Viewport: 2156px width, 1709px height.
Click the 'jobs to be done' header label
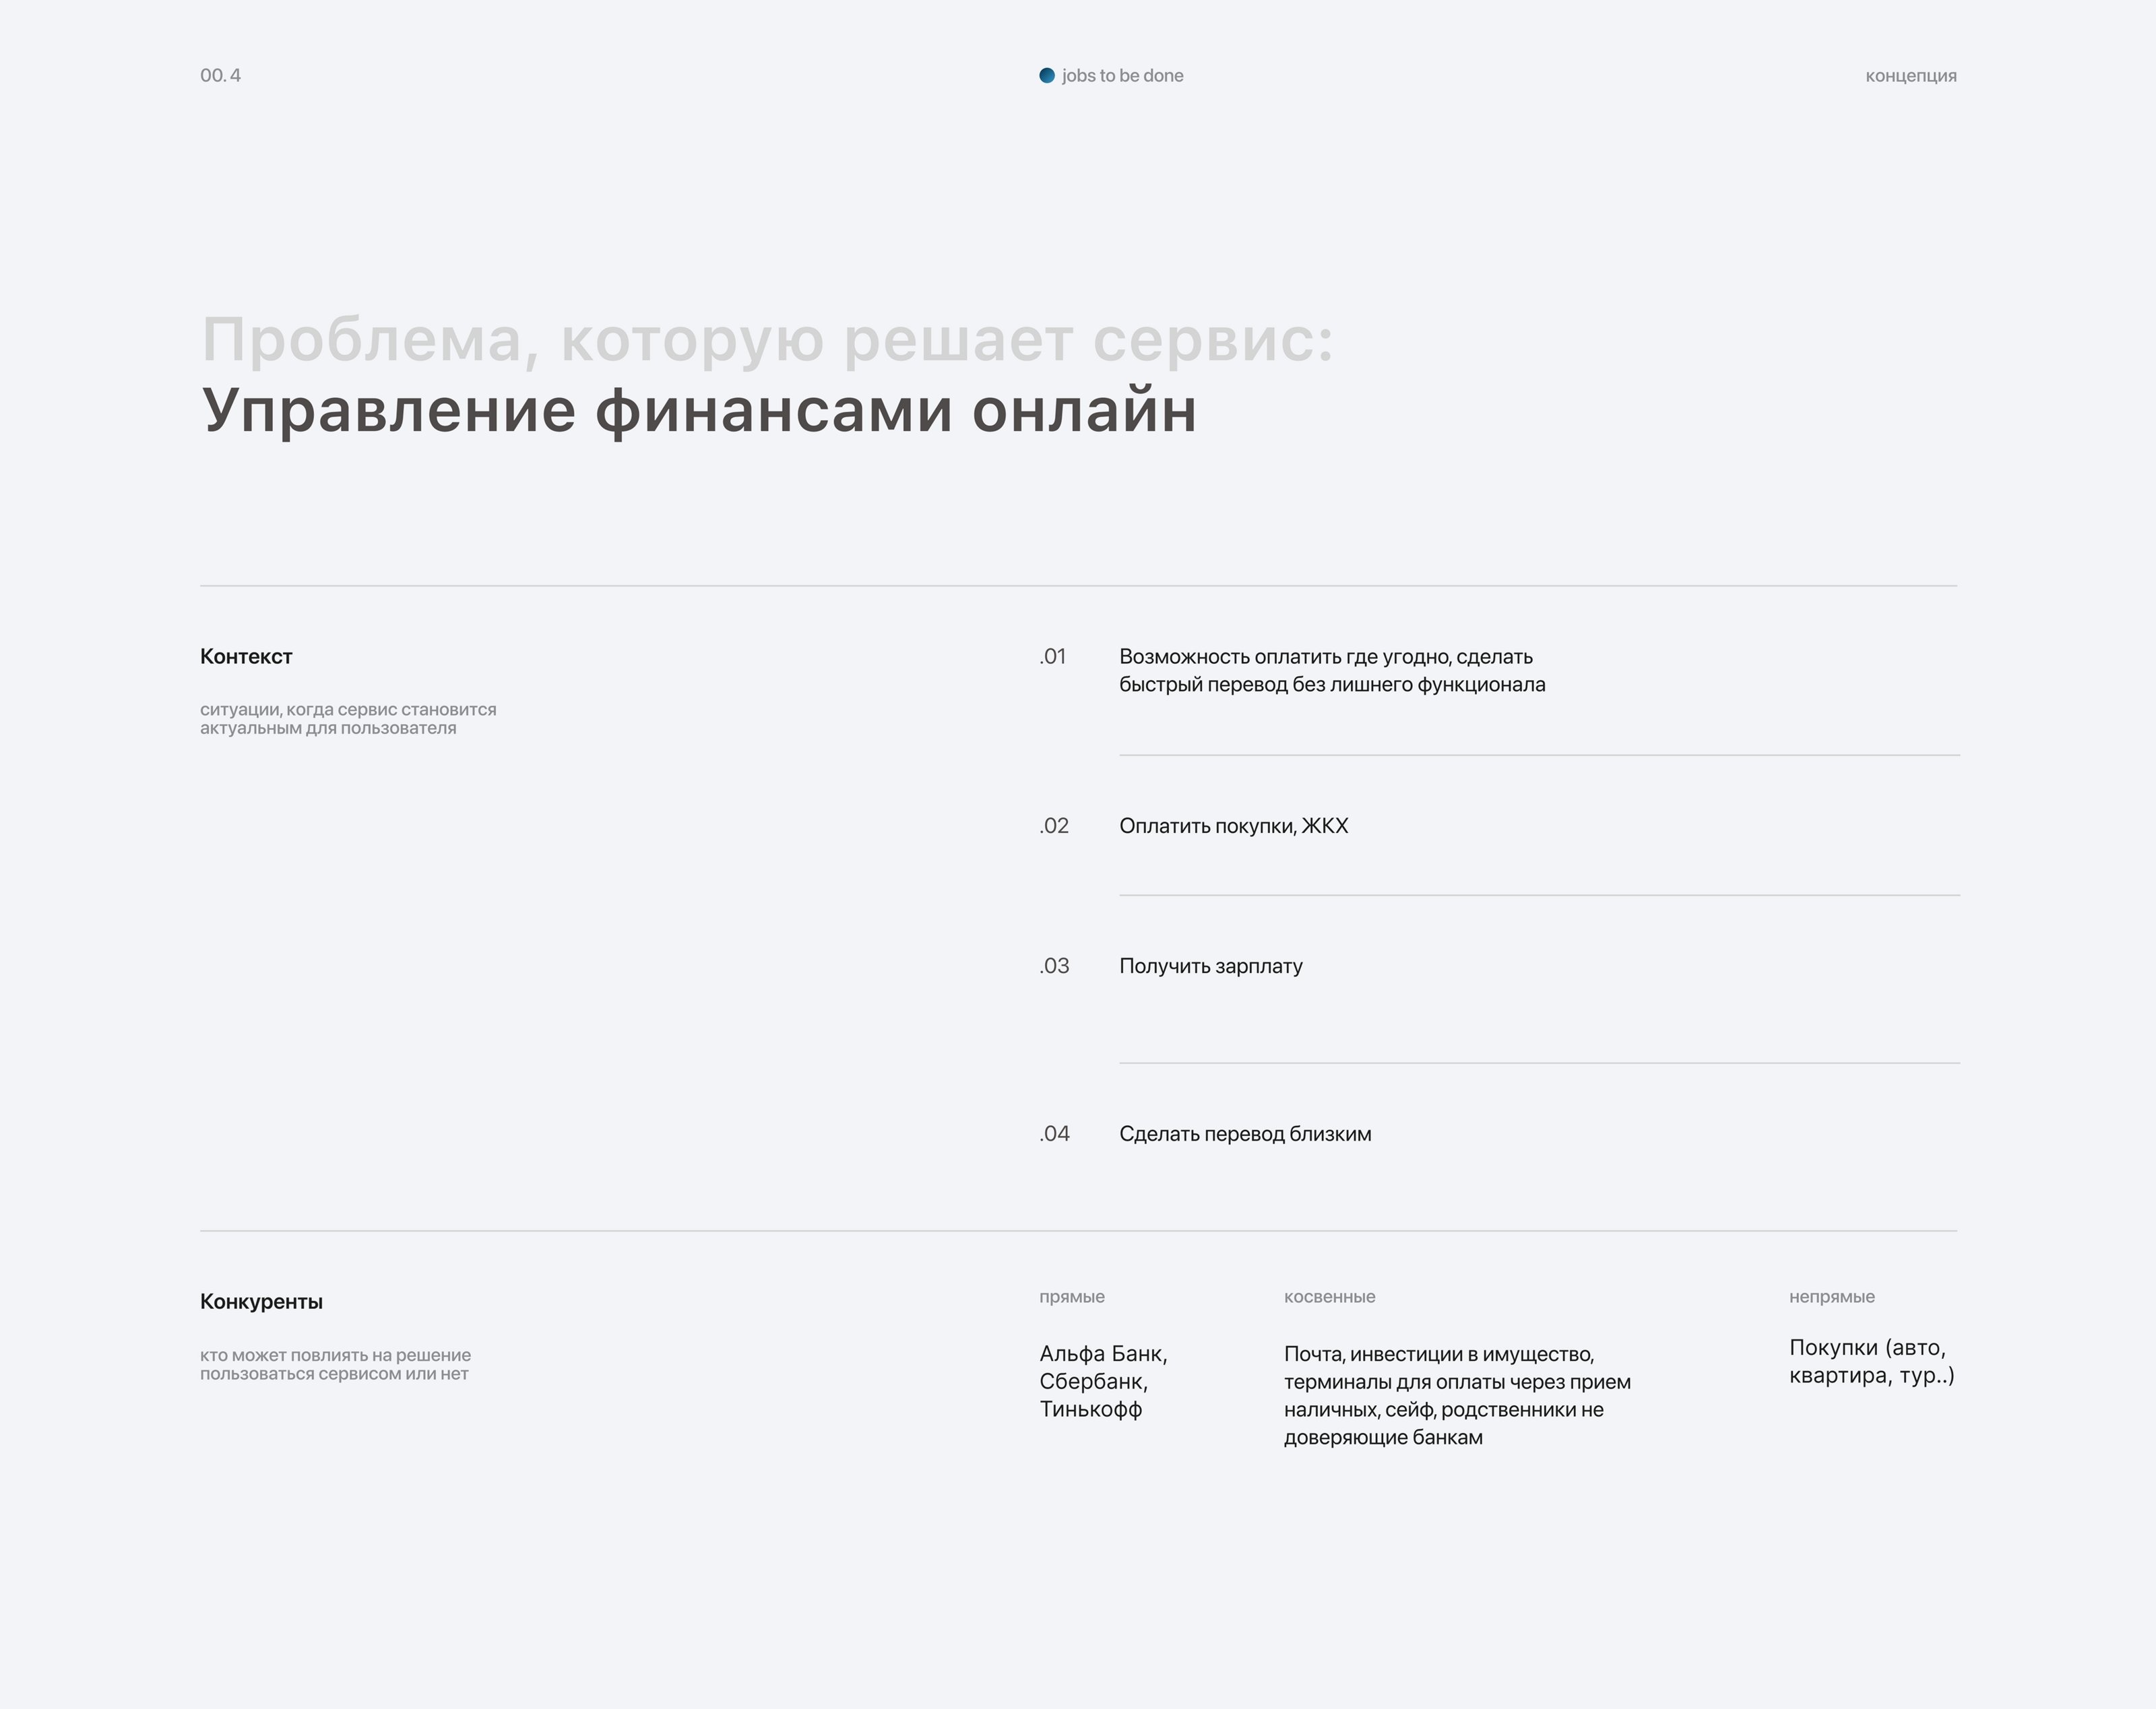tap(1122, 76)
